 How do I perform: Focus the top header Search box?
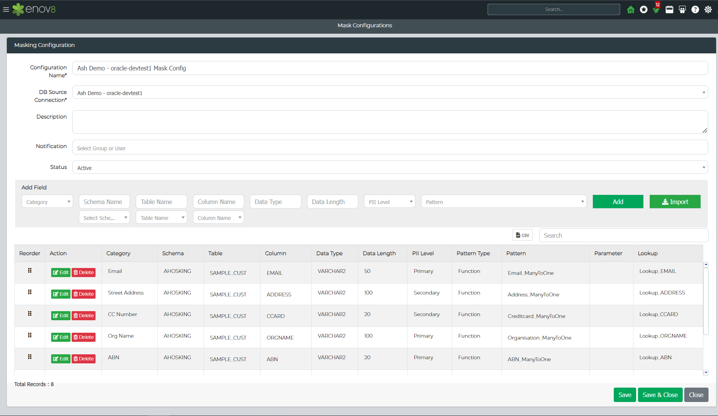pyautogui.click(x=553, y=9)
